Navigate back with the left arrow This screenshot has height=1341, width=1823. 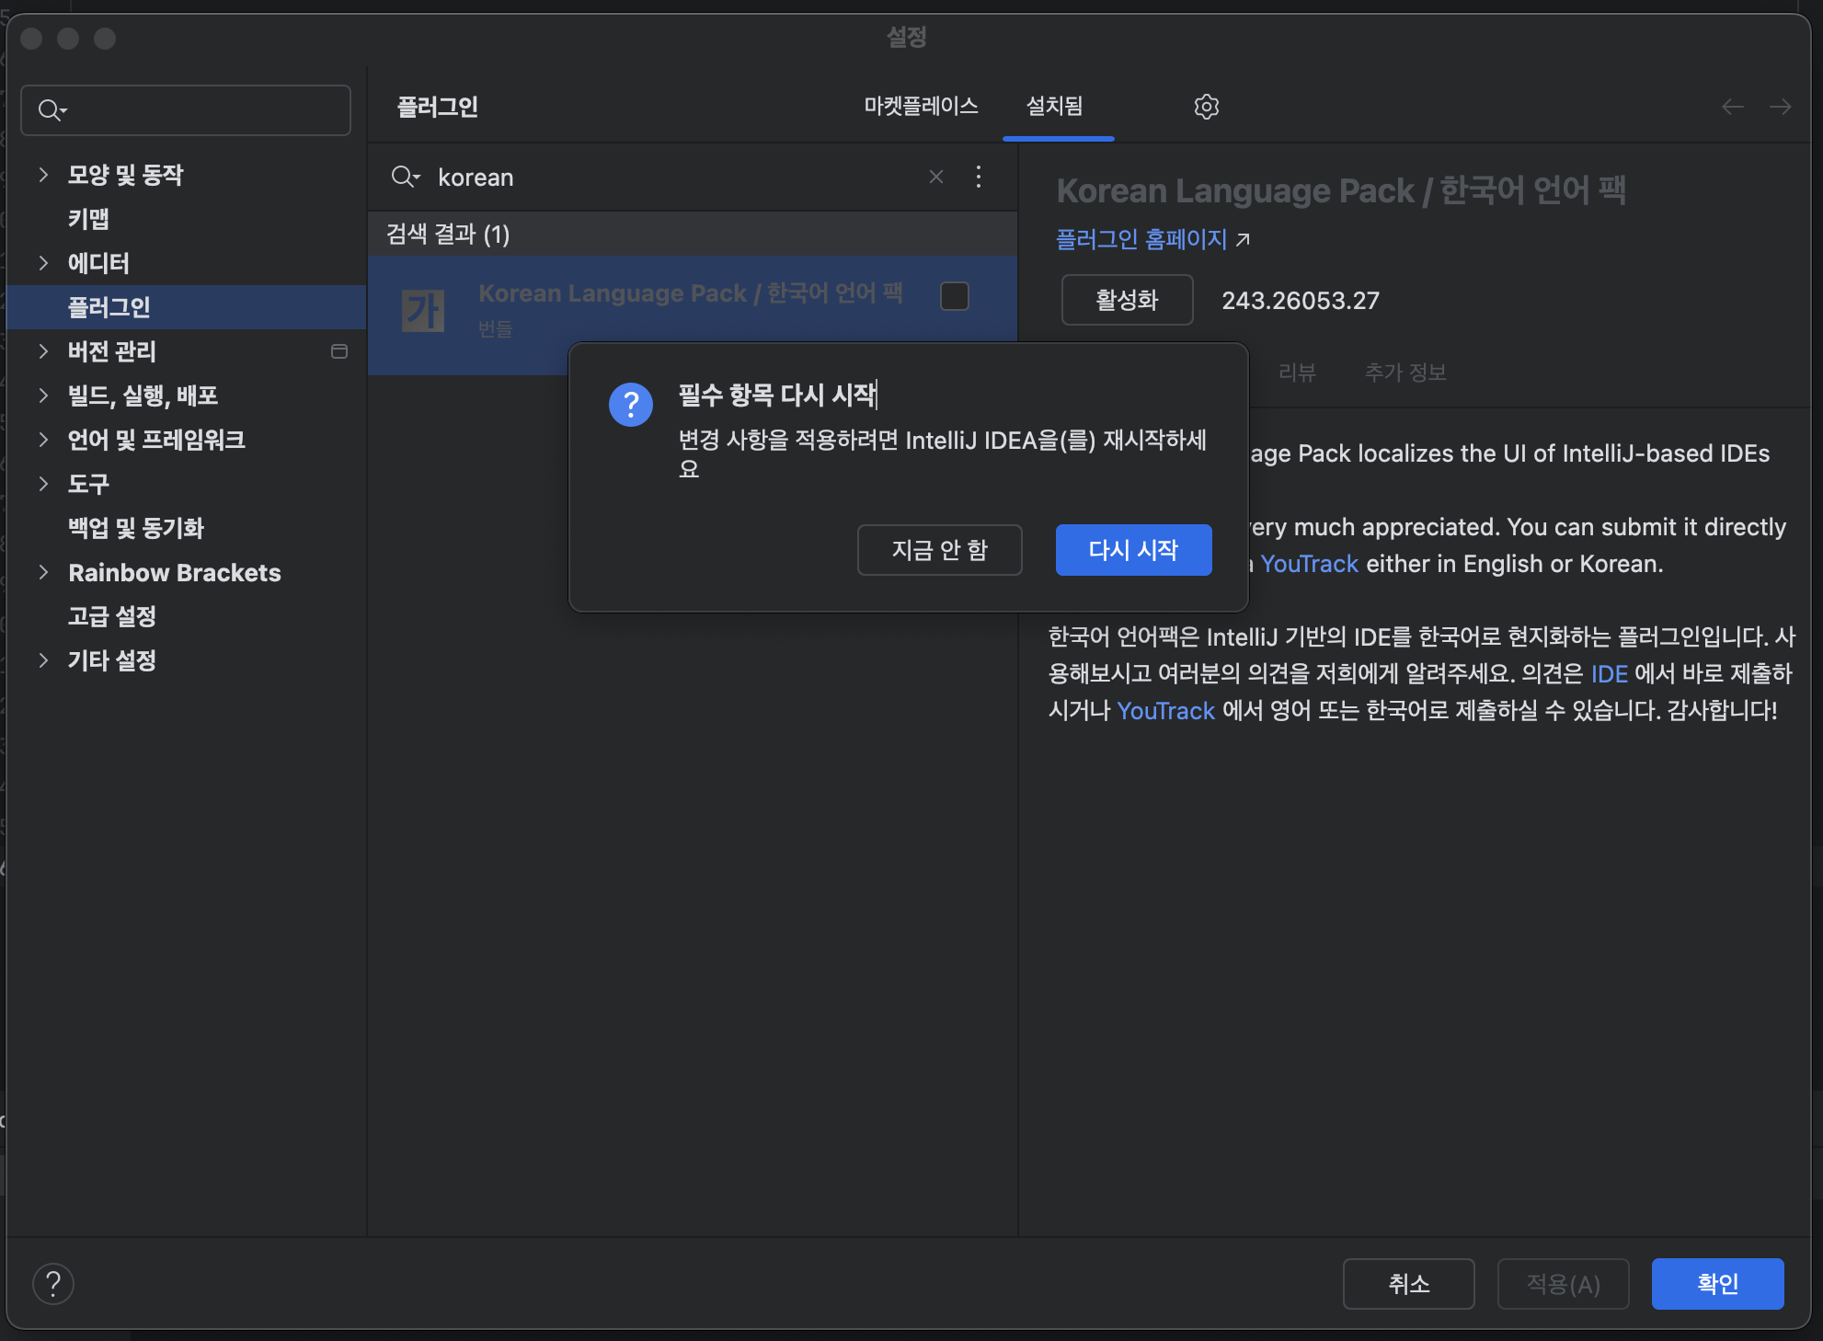pyautogui.click(x=1732, y=107)
